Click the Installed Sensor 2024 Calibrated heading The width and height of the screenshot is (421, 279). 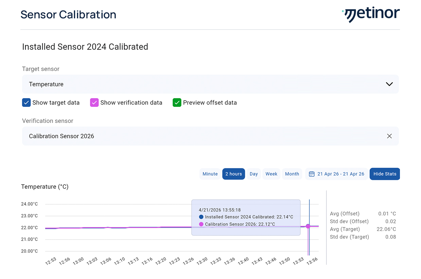click(85, 47)
